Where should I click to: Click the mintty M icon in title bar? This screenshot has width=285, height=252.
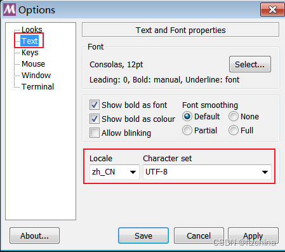coord(10,10)
